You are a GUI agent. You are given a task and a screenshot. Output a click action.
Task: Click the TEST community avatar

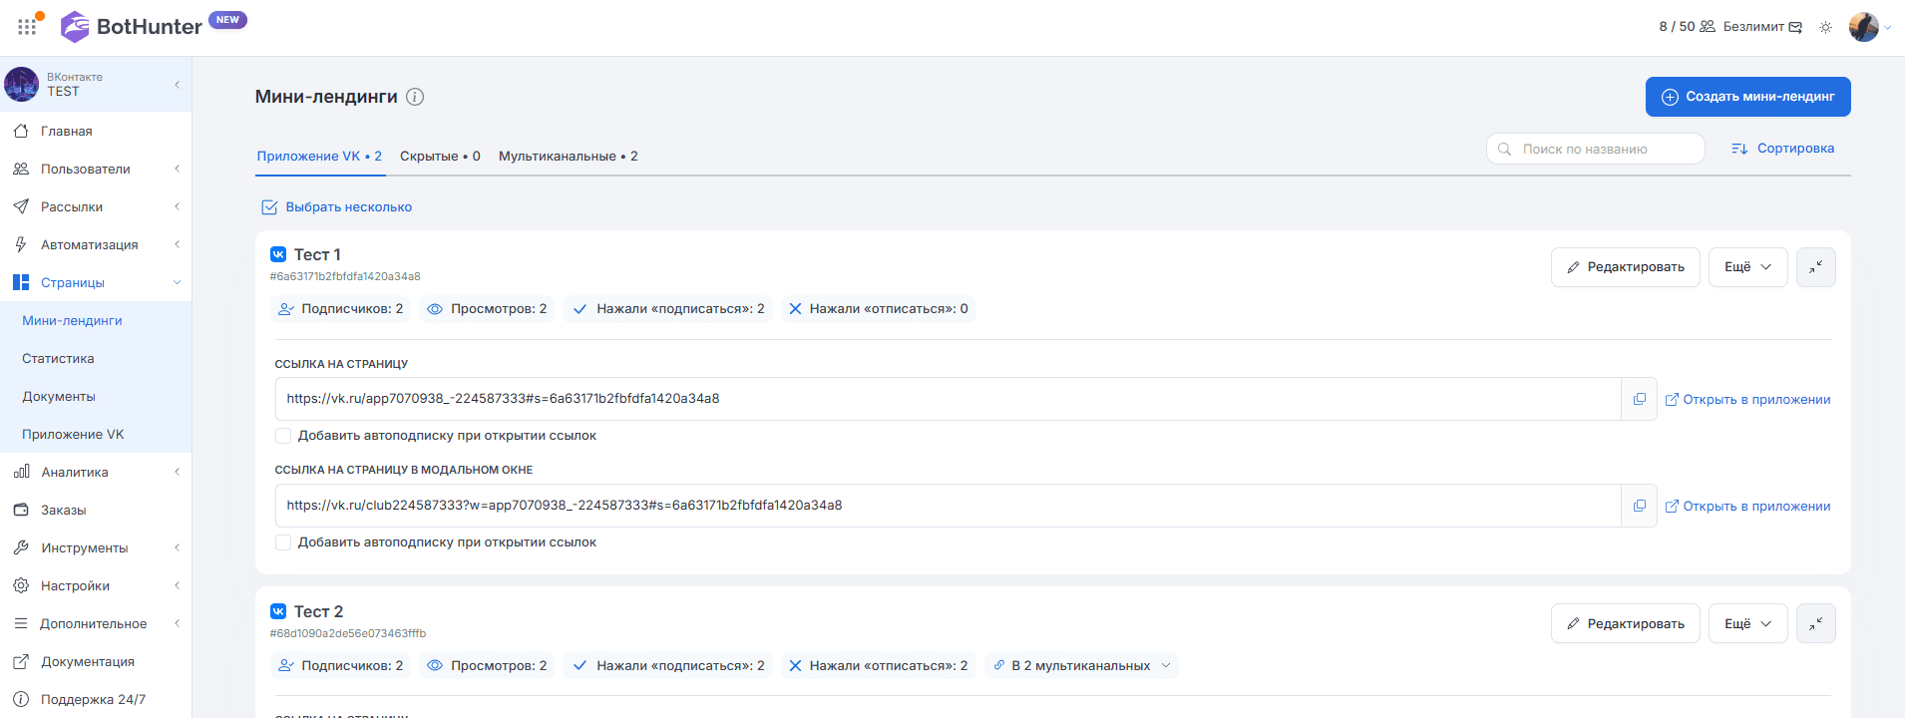pyautogui.click(x=22, y=85)
